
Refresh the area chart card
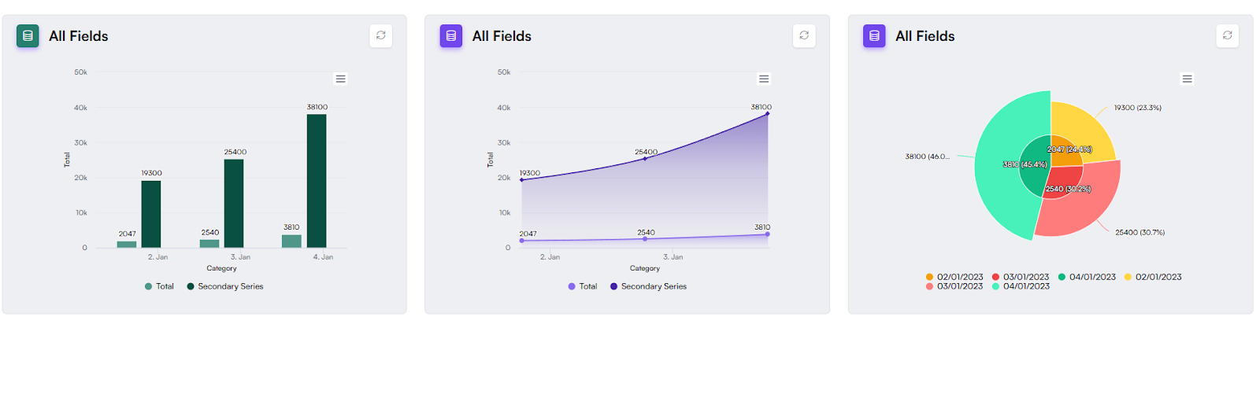(804, 35)
